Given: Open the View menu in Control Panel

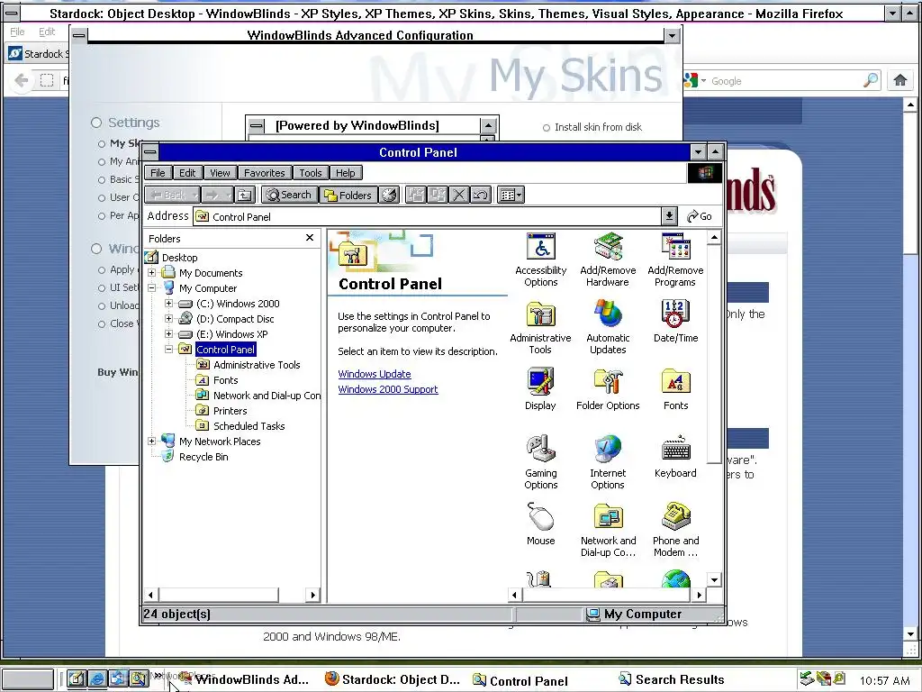Looking at the screenshot, I should (220, 172).
